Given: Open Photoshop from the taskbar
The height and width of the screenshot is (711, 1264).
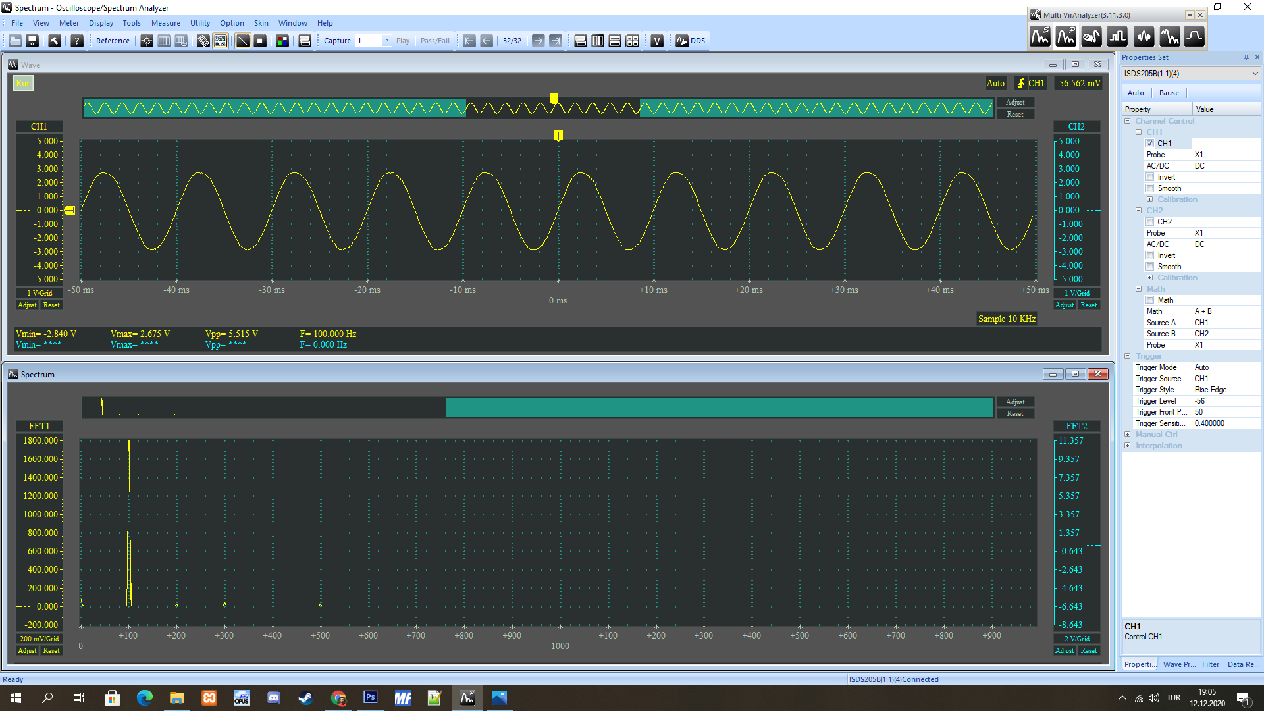Looking at the screenshot, I should point(371,698).
